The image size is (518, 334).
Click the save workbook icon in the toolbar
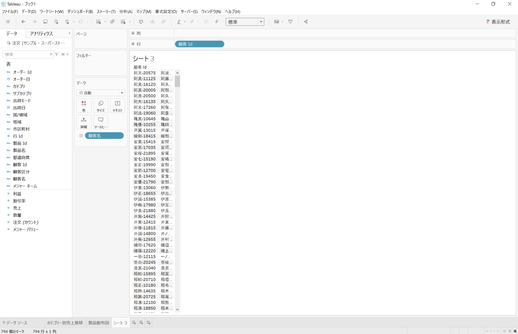point(45,22)
